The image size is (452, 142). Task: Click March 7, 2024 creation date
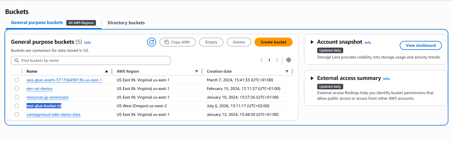coord(240,80)
